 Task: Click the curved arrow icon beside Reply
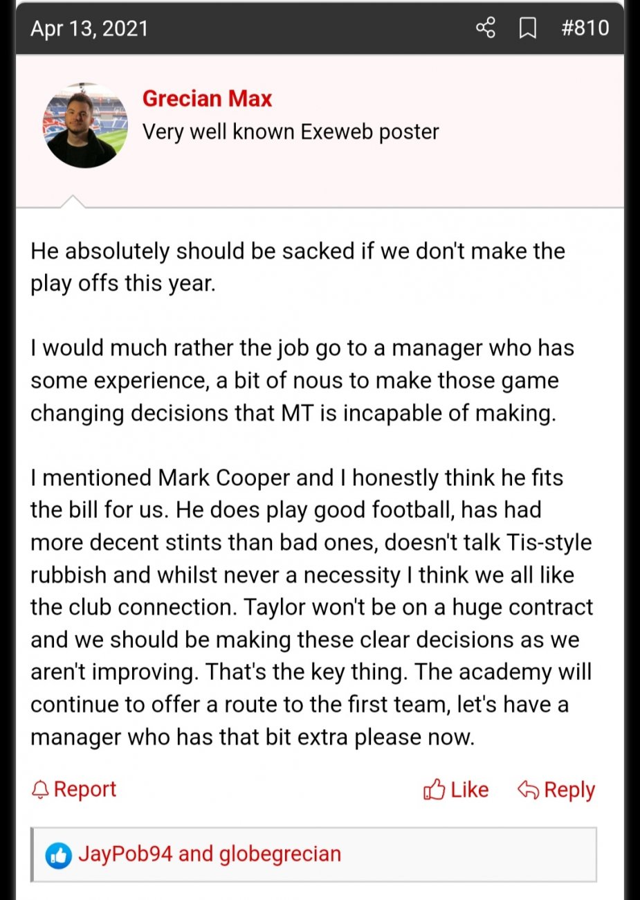tap(528, 790)
